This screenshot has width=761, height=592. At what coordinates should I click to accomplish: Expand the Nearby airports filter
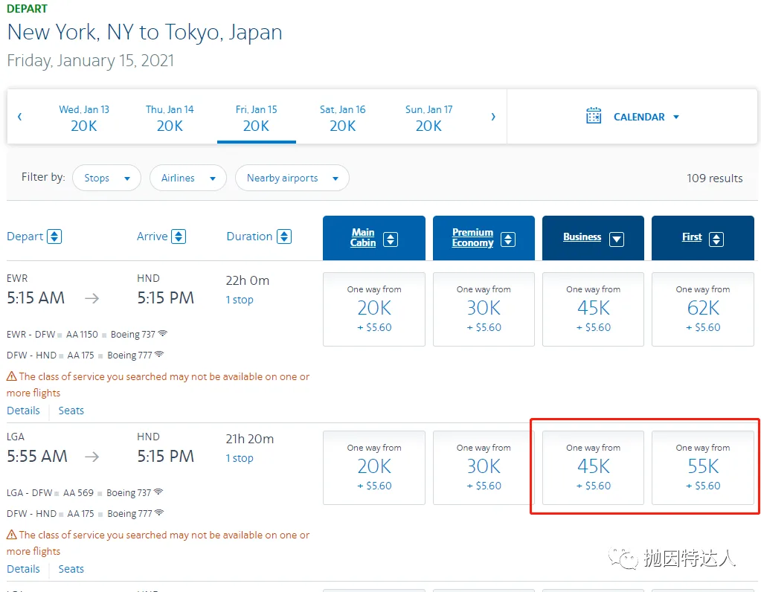(x=292, y=178)
